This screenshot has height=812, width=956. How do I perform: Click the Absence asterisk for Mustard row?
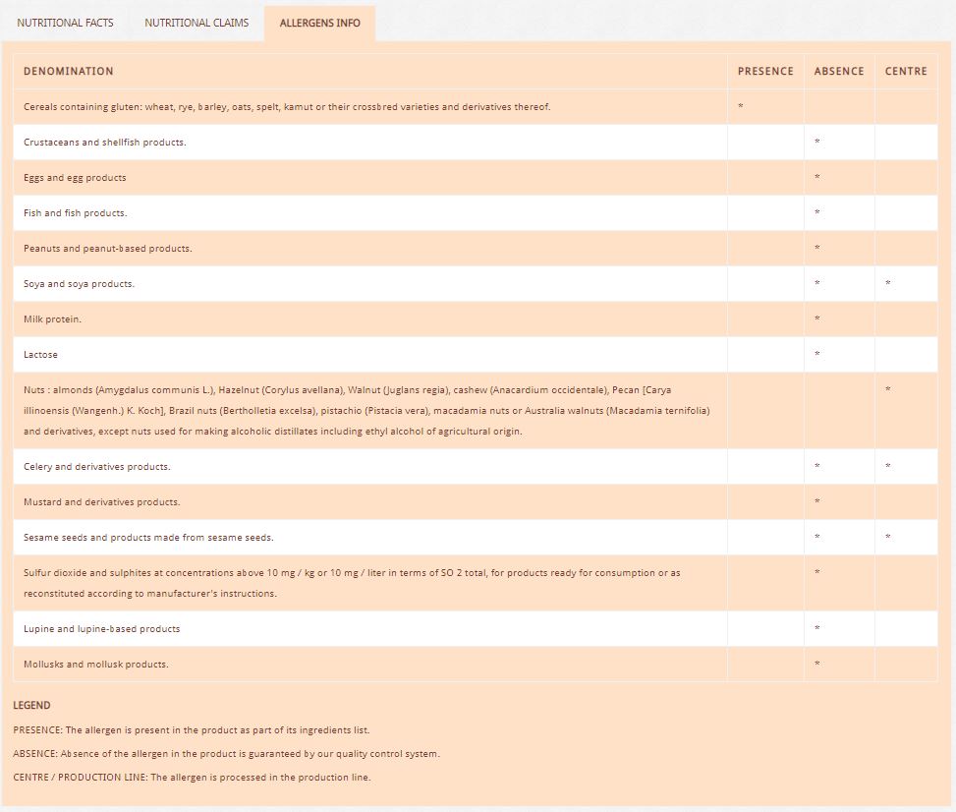pos(817,502)
